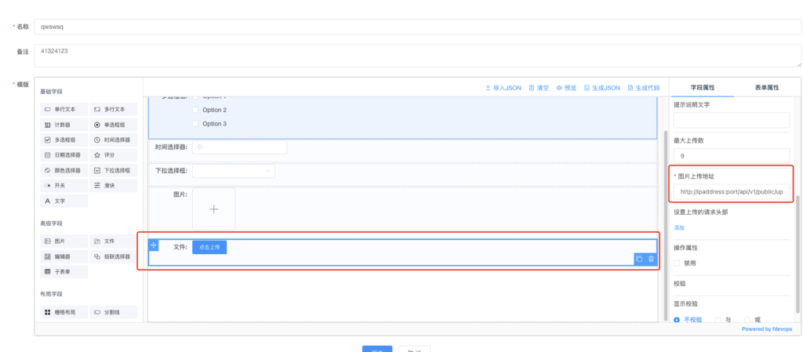This screenshot has height=352, width=803.
Task: Click the 名称 input field
Action: click(x=417, y=27)
